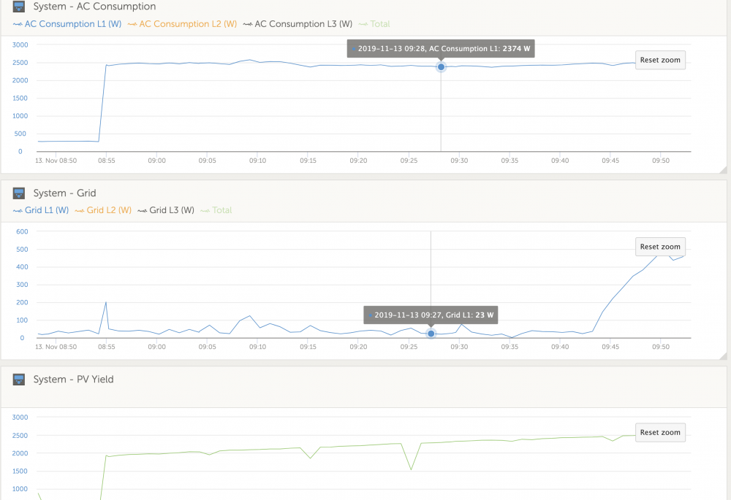Click the System - Grid title
The height and width of the screenshot is (500, 731).
pos(65,193)
